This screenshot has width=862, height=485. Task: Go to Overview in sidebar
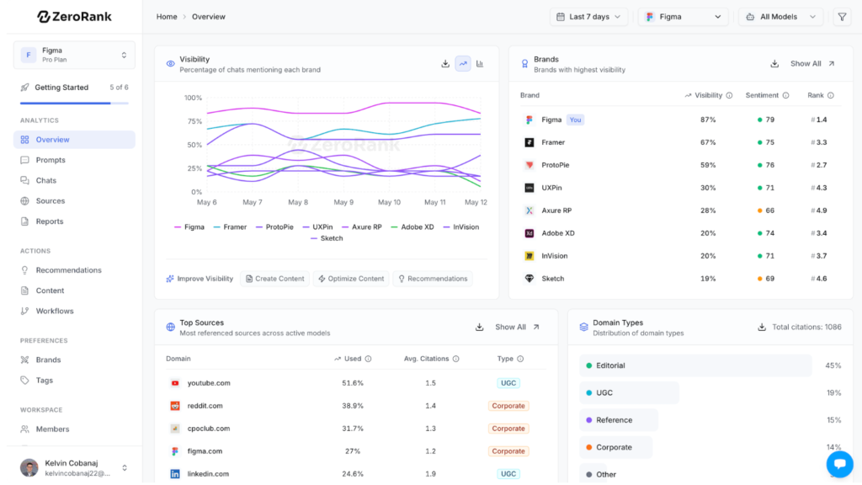click(74, 140)
